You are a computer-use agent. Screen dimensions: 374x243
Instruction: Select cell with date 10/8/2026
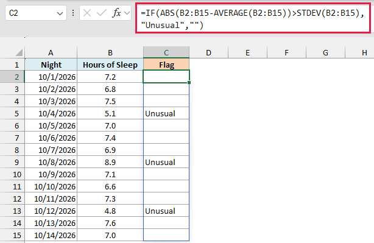point(51,162)
